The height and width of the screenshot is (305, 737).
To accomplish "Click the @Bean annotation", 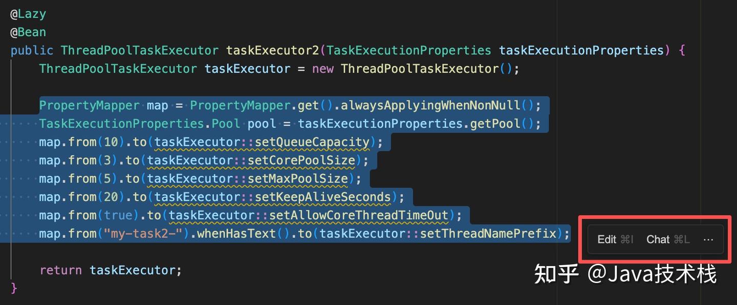I will [x=28, y=32].
